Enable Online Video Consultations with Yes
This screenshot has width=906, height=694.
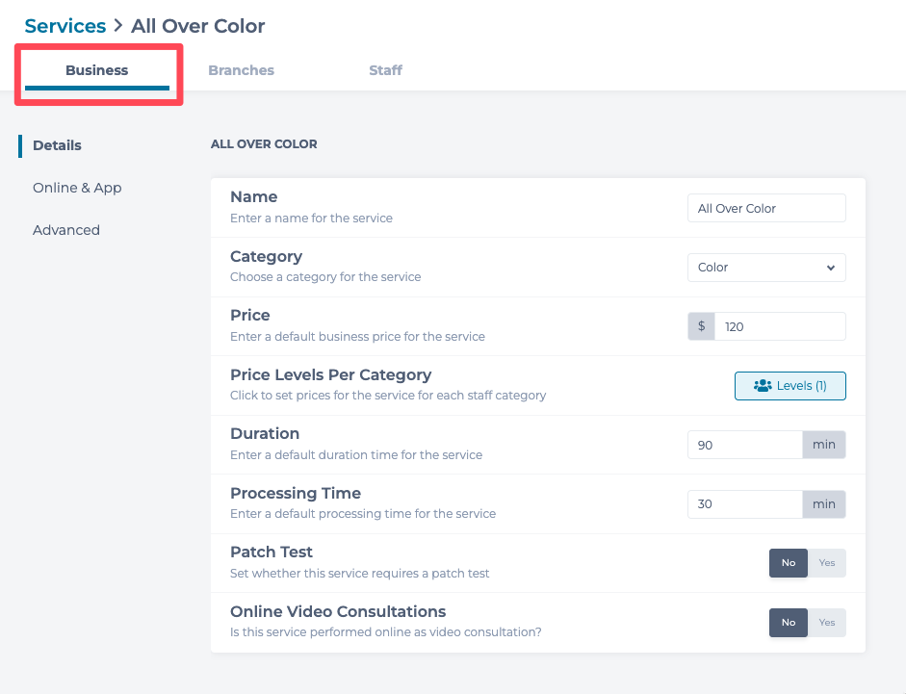click(826, 623)
